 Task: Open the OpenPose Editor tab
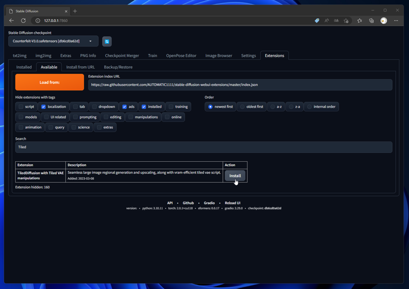[x=181, y=56]
